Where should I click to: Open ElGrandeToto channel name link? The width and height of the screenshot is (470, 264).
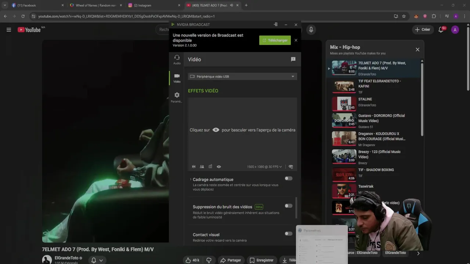(x=66, y=258)
